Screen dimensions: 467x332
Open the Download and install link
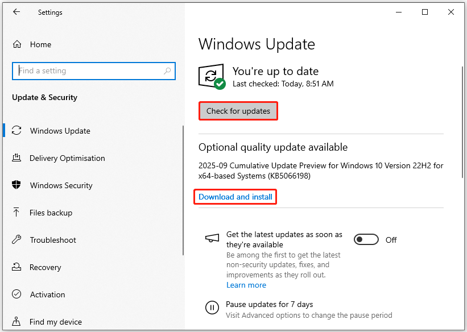(235, 197)
